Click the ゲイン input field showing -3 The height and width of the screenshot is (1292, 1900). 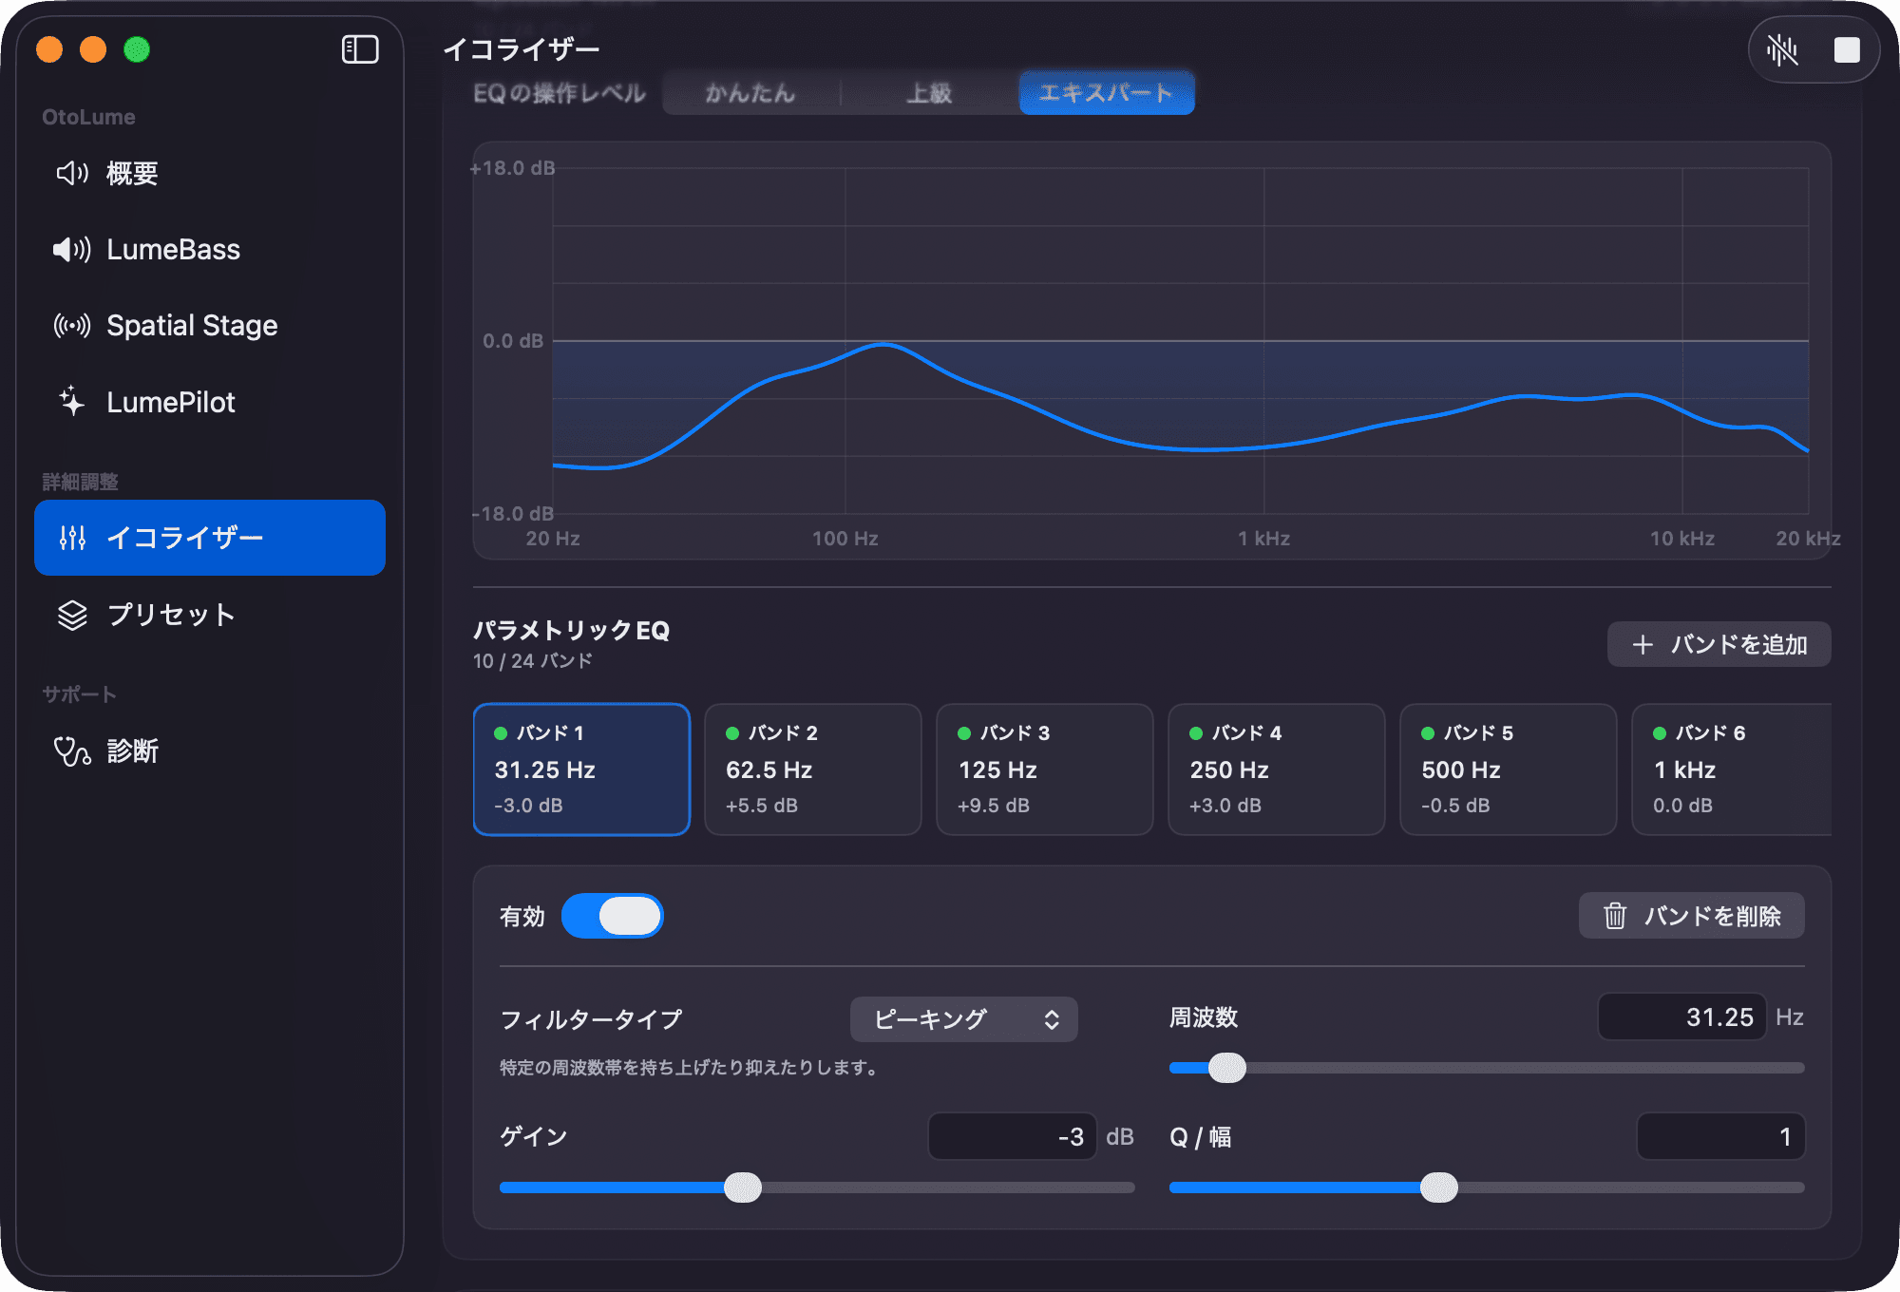click(1013, 1136)
